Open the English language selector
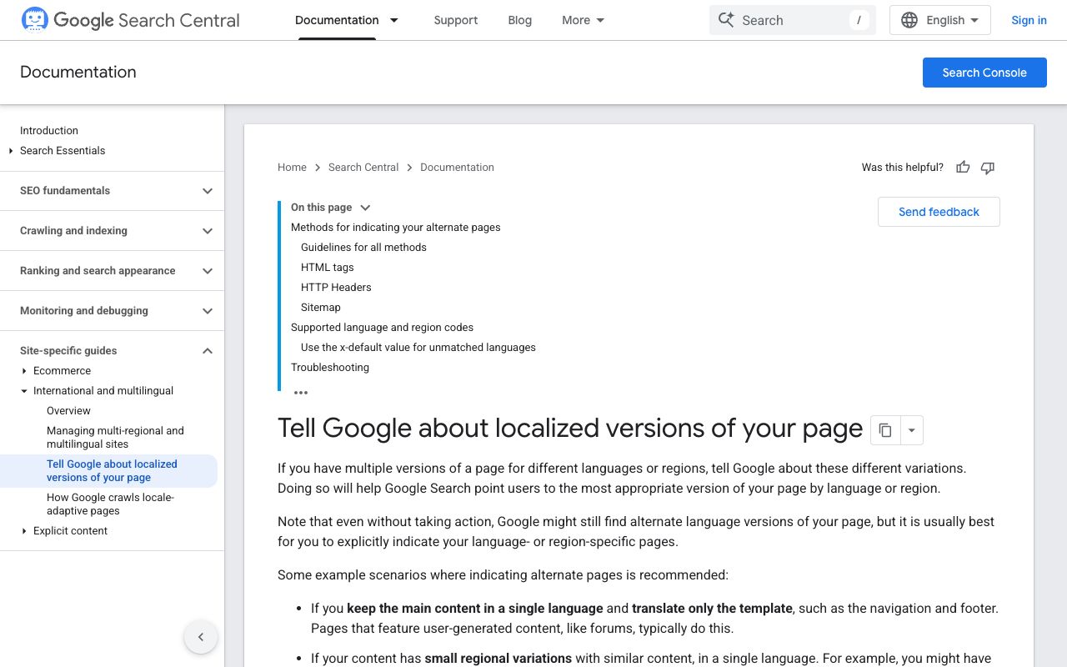Viewport: 1067px width, 667px height. [x=940, y=20]
